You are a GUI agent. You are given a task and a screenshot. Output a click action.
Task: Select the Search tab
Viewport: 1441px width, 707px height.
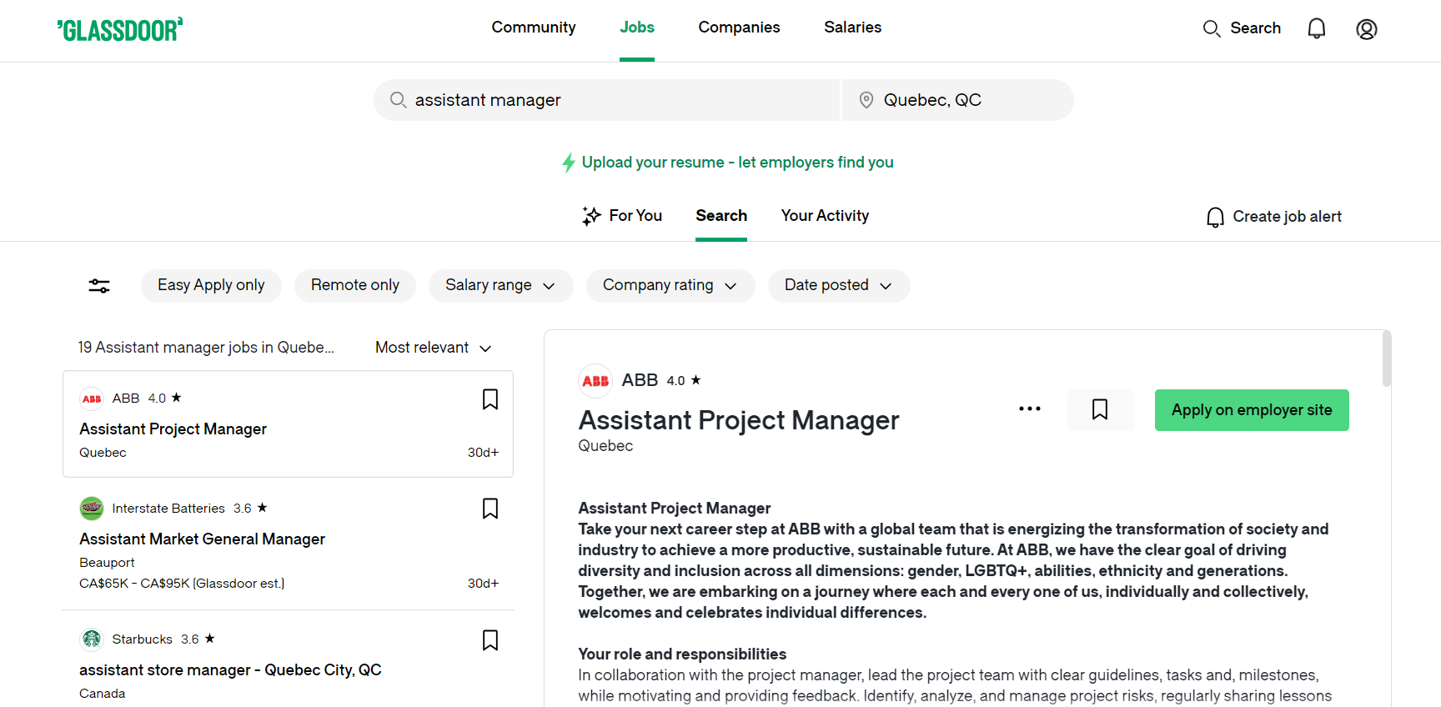tap(721, 216)
